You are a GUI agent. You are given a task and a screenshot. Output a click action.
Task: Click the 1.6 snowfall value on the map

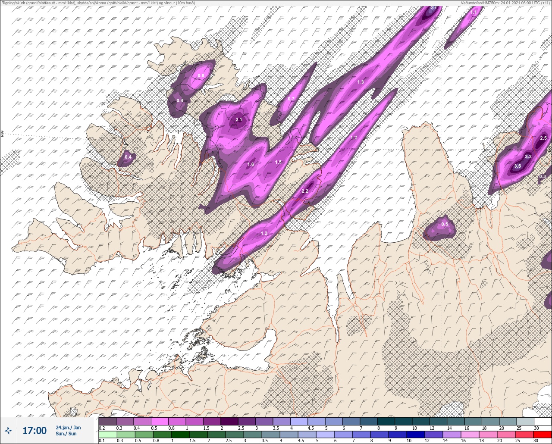(x=251, y=164)
